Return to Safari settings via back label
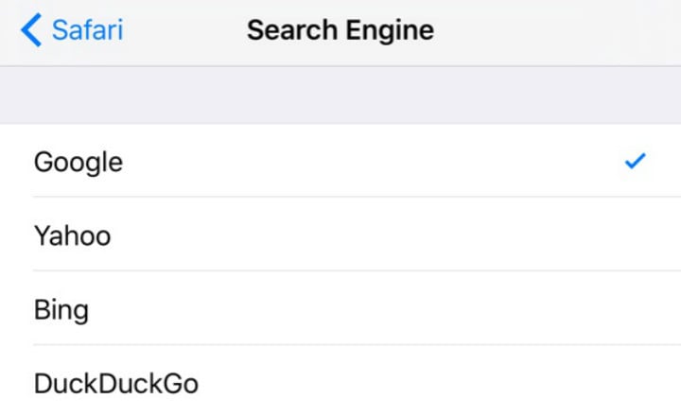Viewport: 681px width, 417px height. (x=87, y=30)
